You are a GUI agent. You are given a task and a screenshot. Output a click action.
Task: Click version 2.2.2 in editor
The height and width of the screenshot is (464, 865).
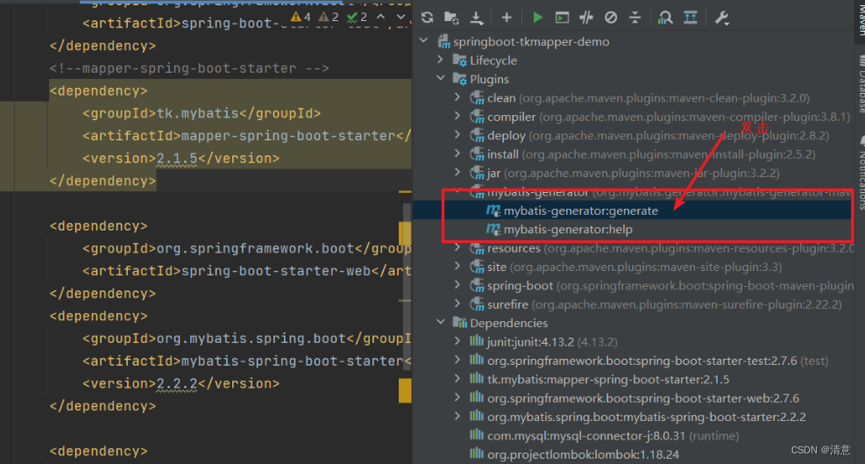coord(176,383)
